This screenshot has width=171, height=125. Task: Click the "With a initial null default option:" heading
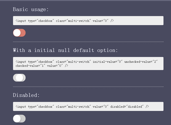[66, 50]
